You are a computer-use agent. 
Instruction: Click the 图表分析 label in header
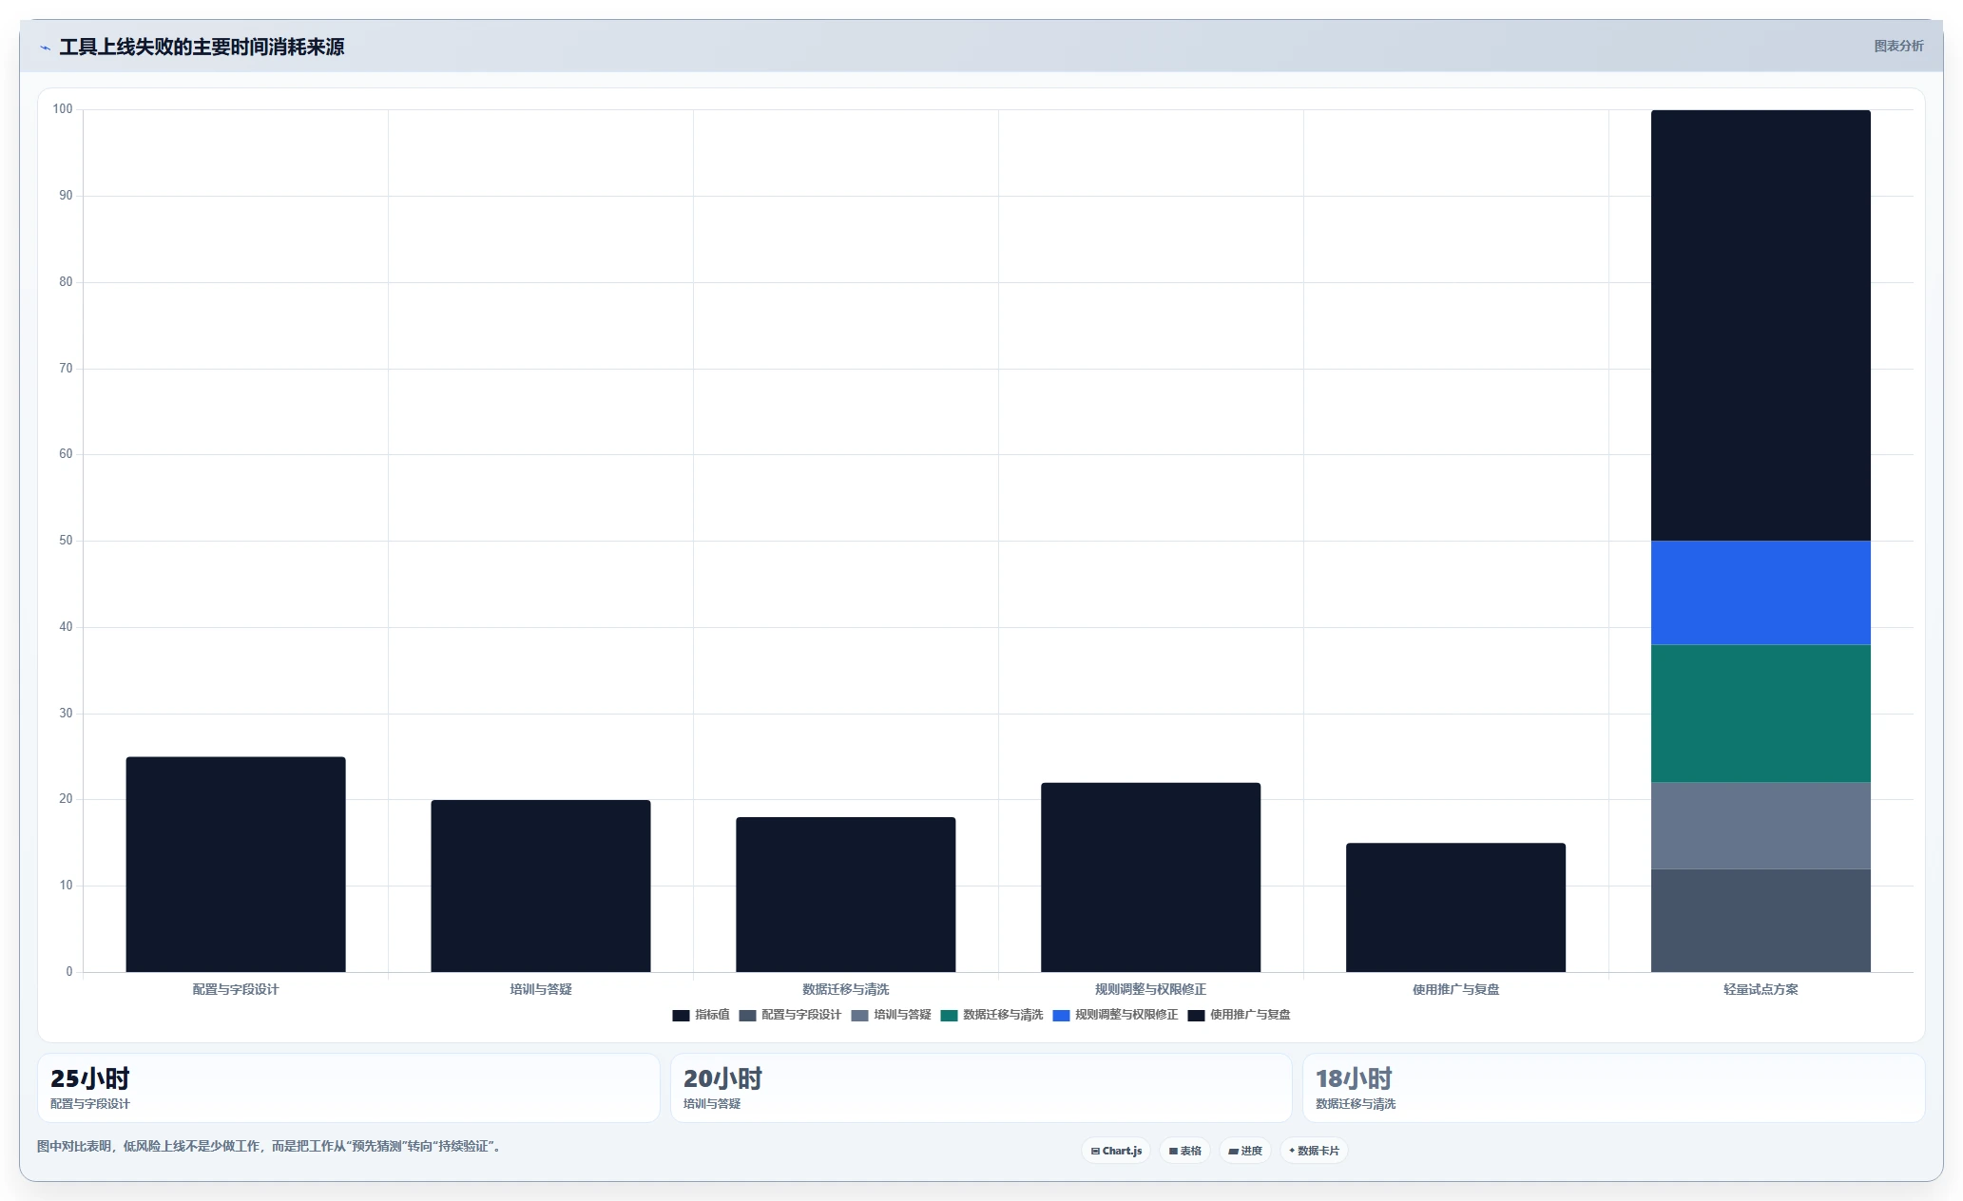(x=1898, y=46)
